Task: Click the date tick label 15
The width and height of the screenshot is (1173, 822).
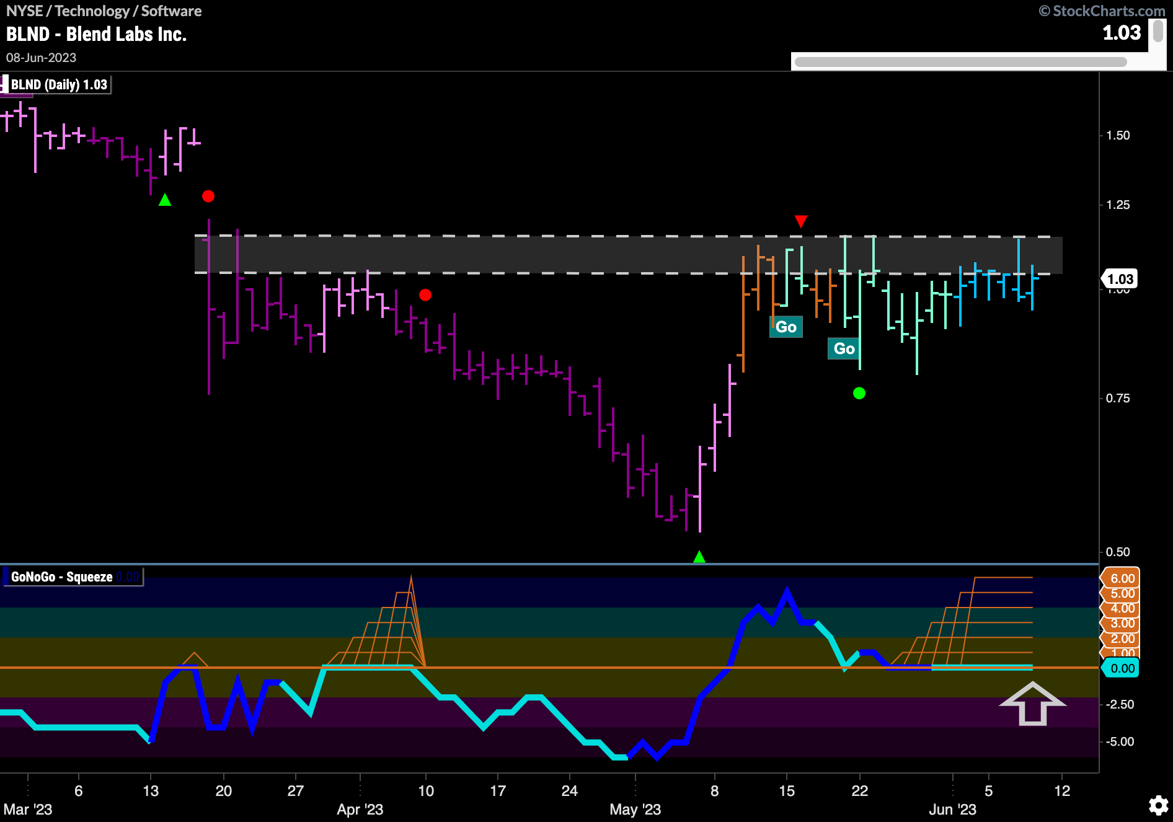Action: tap(787, 791)
